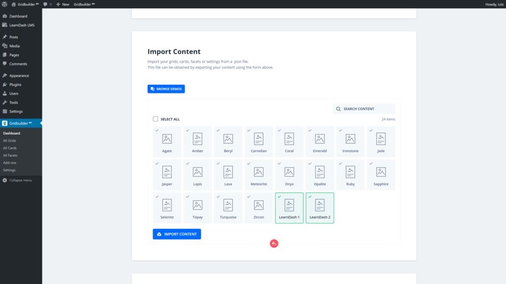Image resolution: width=506 pixels, height=284 pixels.
Task: Select the Agate demo card
Action: click(167, 142)
